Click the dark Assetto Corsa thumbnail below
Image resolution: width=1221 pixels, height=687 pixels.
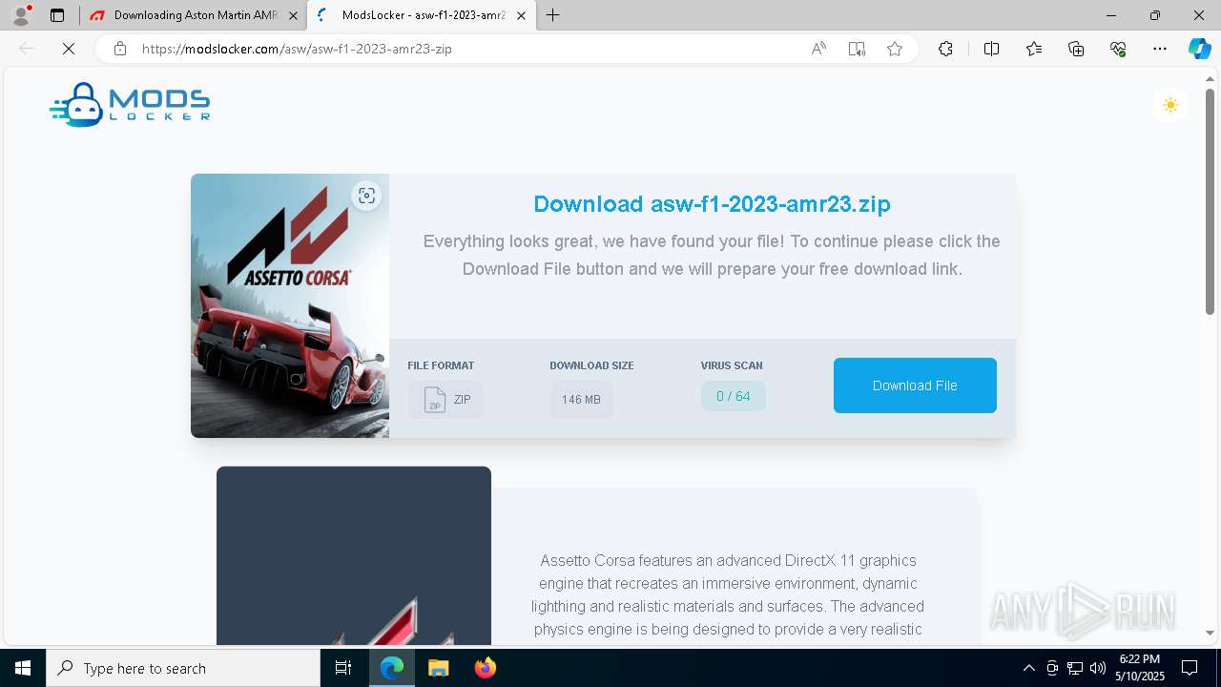354,556
